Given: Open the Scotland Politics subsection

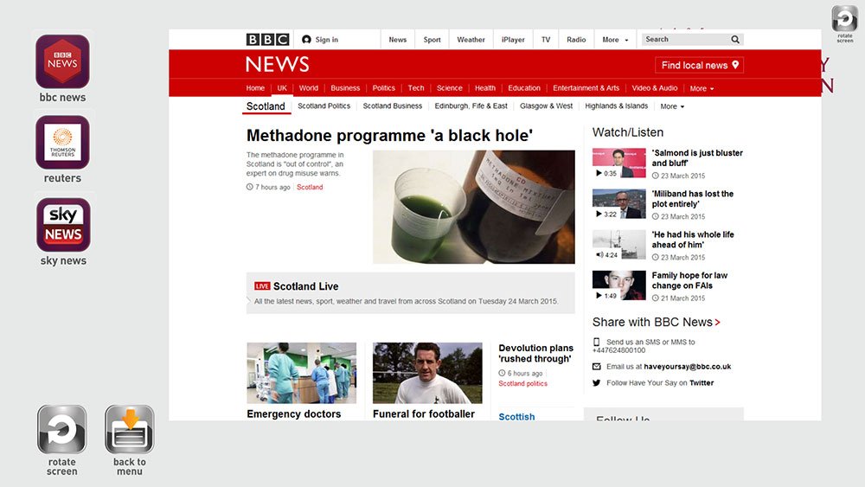Looking at the screenshot, I should 324,106.
